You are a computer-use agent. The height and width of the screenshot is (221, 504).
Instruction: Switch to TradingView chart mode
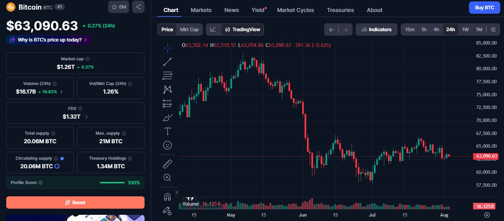(x=243, y=29)
